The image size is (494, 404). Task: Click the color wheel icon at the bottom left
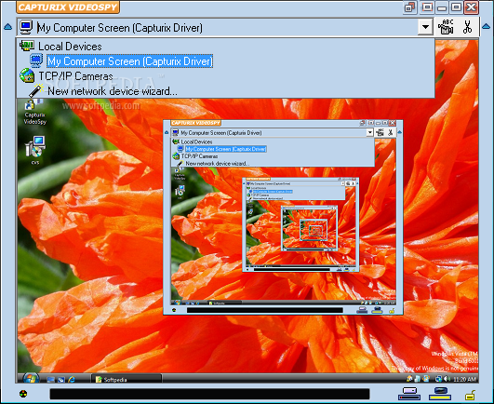[23, 393]
